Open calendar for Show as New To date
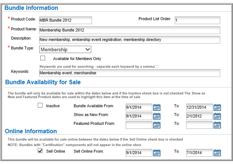 (217, 116)
